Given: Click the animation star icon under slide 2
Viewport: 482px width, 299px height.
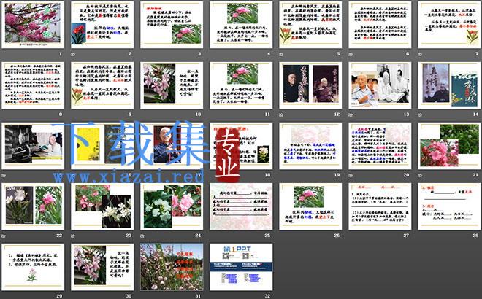Looking at the screenshot, I should tap(73, 54).
